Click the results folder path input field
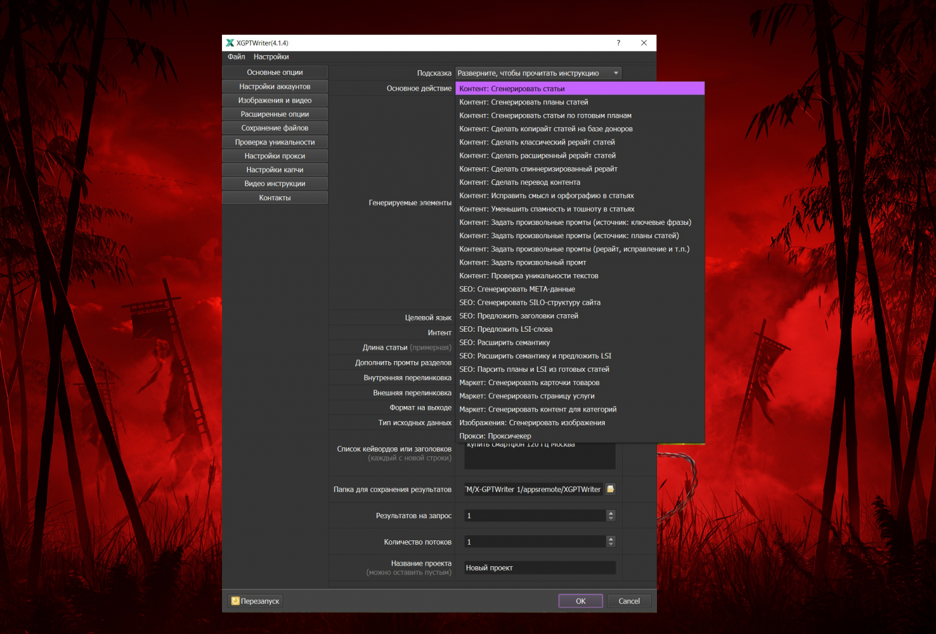936x634 pixels. coord(533,489)
